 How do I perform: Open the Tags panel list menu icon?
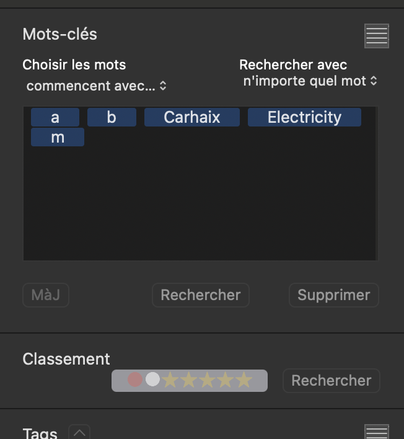point(377,432)
